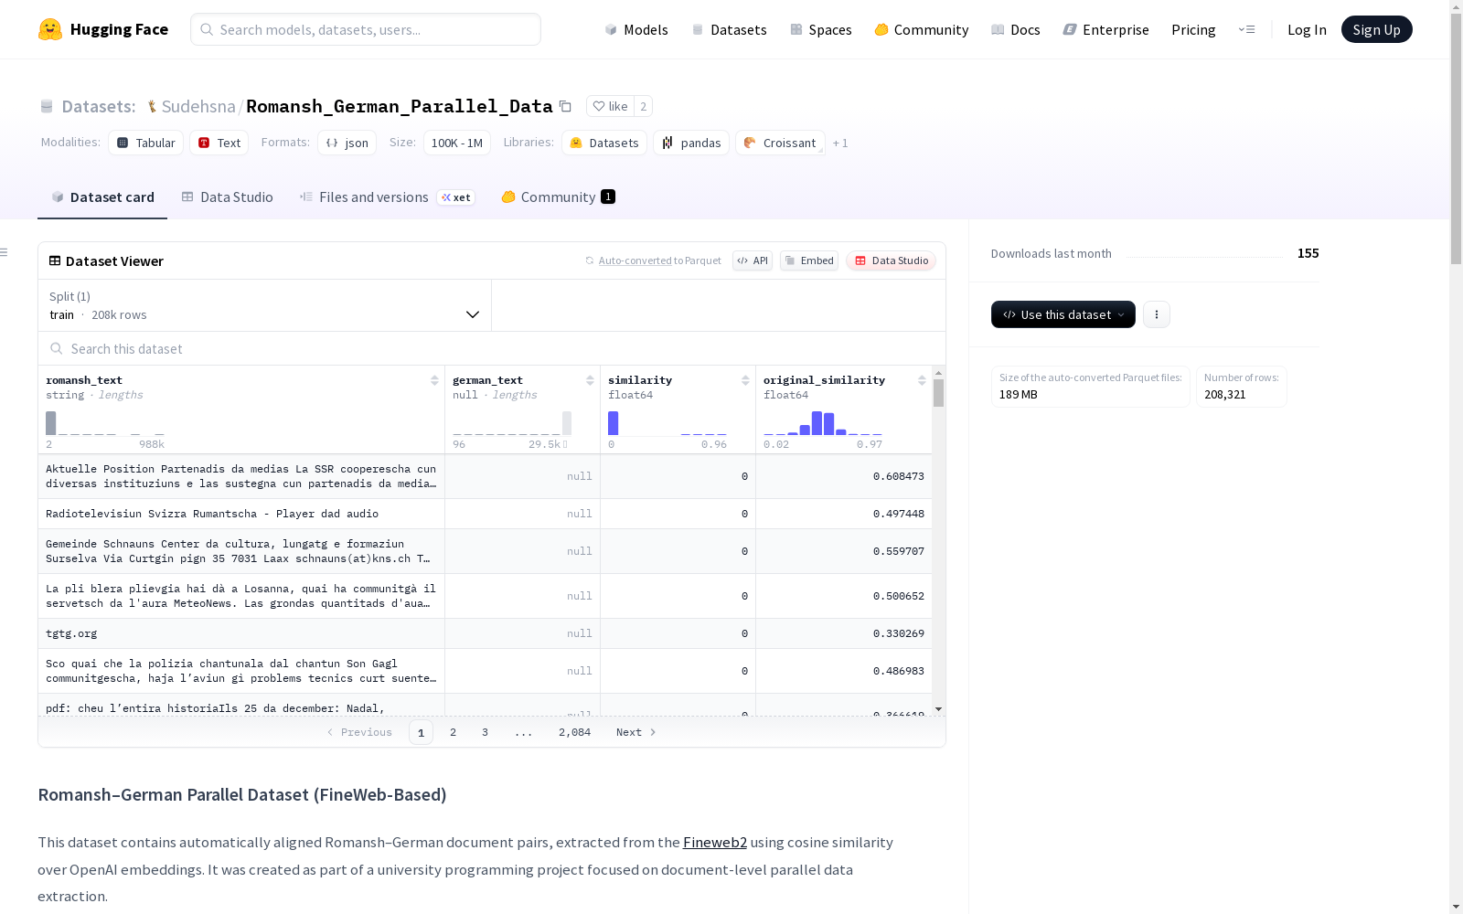The image size is (1463, 914).
Task: Click the Datasets stack icon beside title
Action: point(47,107)
